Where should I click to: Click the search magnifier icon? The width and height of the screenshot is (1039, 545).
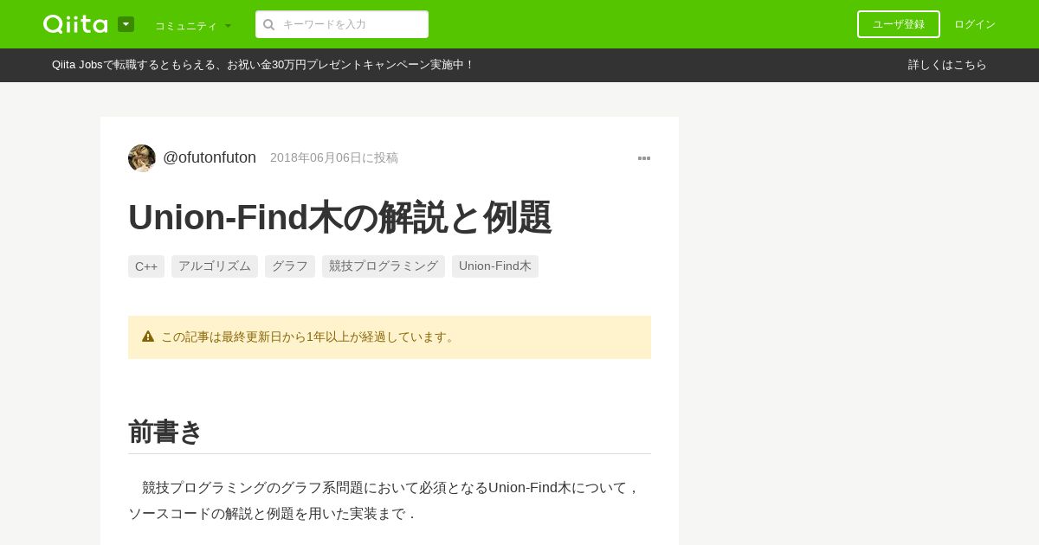269,24
